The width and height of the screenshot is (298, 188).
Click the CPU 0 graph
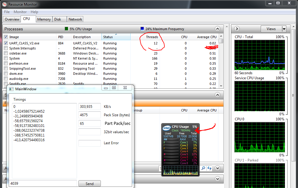260,137
